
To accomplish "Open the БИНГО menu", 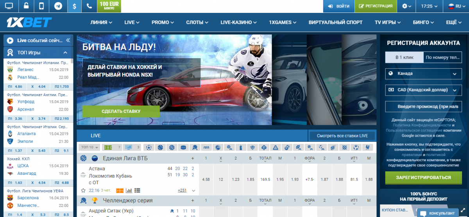I will click(x=424, y=22).
